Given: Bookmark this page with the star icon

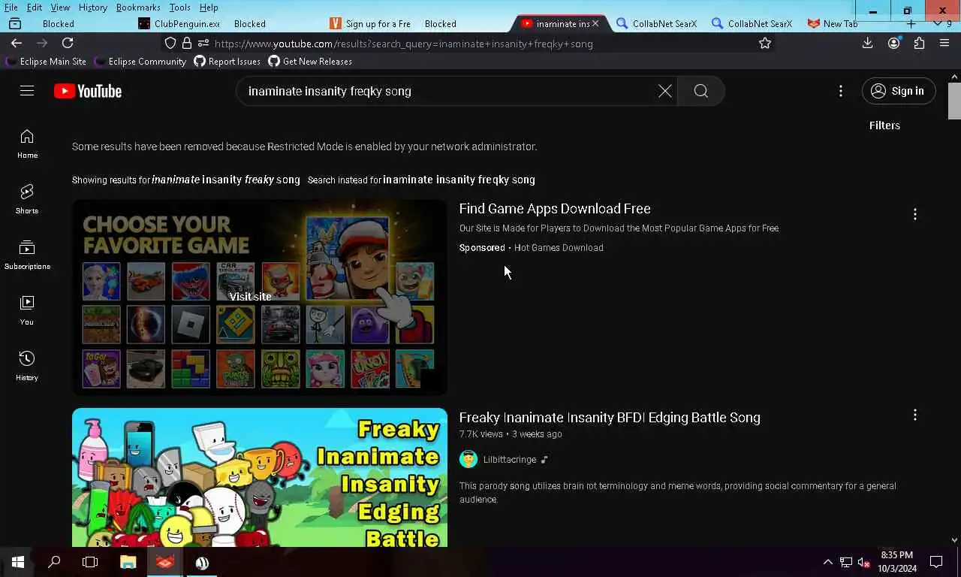Looking at the screenshot, I should [765, 44].
